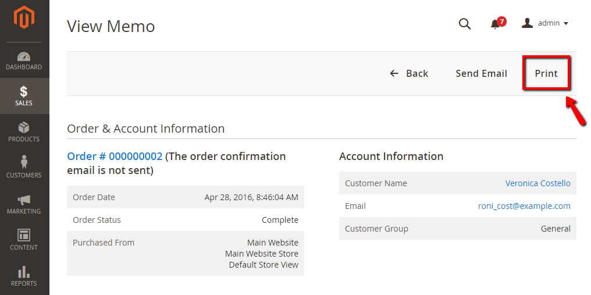Open Veronica Costello customer link
The image size is (591, 295).
tap(538, 183)
